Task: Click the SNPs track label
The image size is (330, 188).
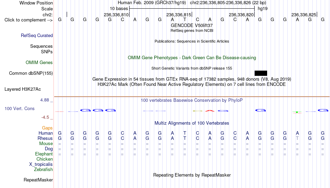Action: (x=47, y=52)
